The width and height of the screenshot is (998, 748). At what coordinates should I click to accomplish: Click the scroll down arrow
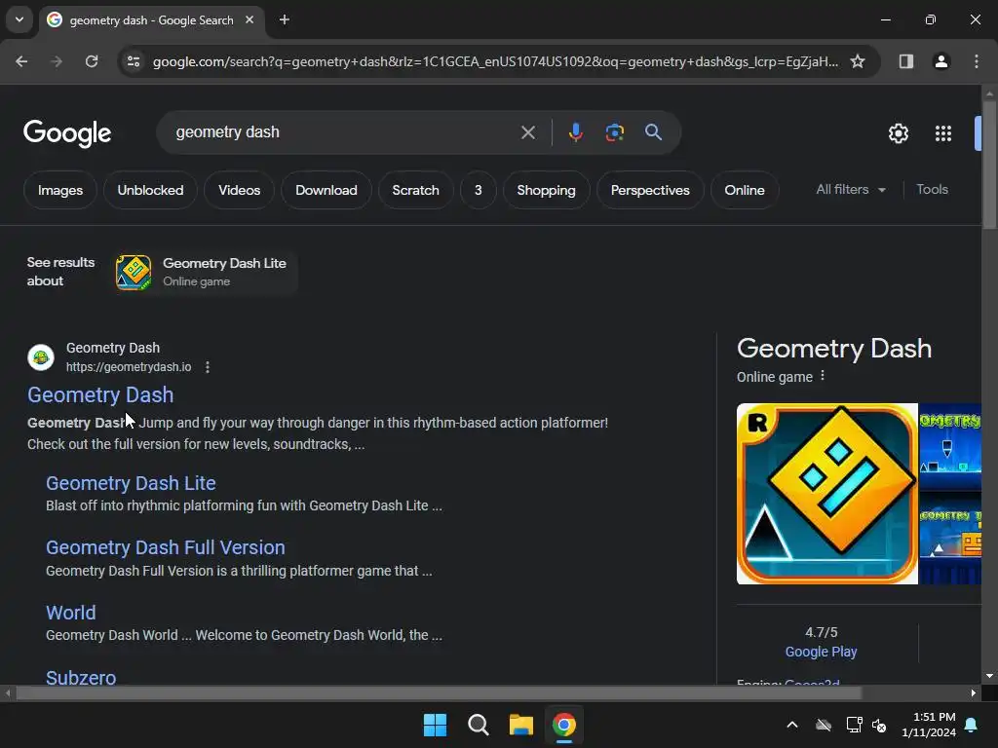[x=989, y=676]
